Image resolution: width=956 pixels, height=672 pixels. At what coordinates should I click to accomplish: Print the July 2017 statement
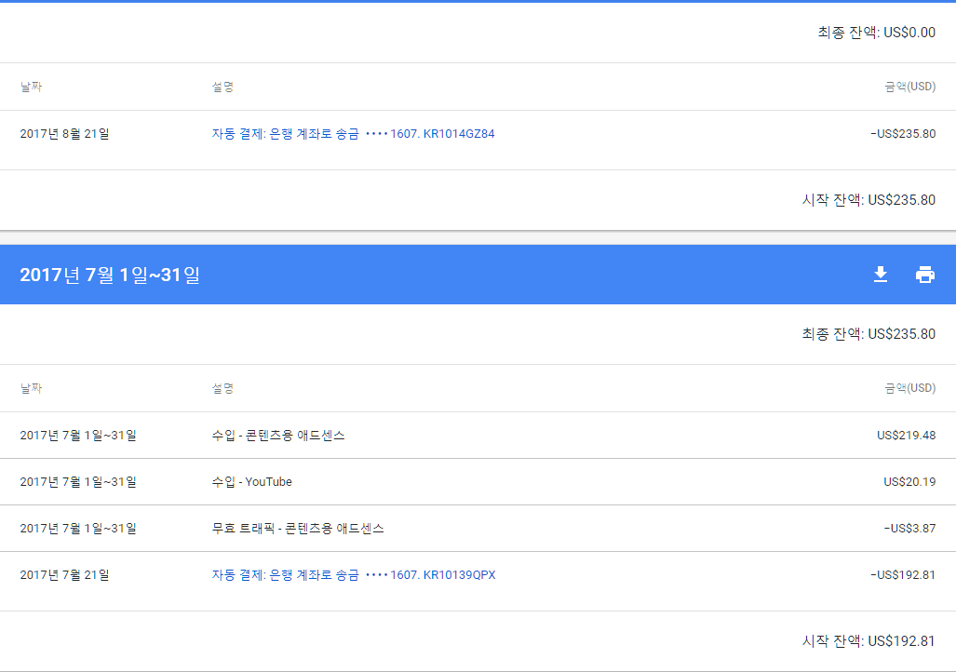[924, 275]
